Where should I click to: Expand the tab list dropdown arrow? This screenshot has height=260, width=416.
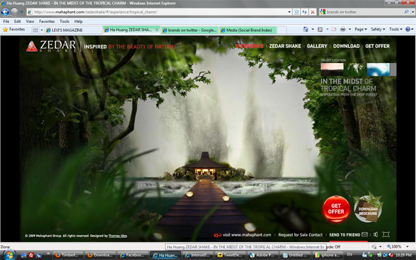coord(42,30)
